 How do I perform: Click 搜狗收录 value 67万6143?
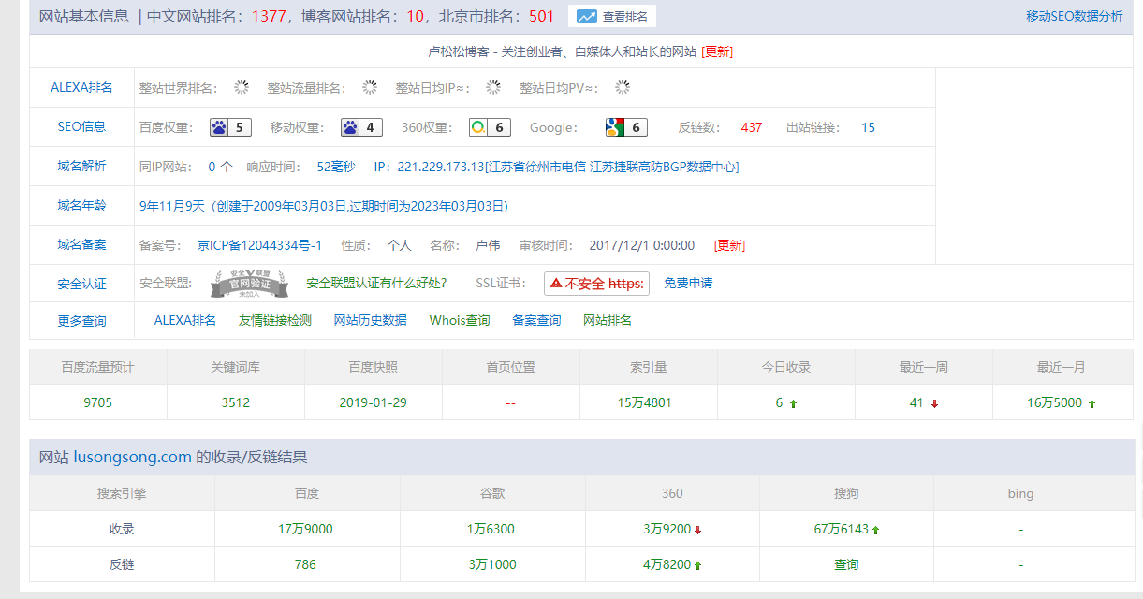click(x=842, y=529)
